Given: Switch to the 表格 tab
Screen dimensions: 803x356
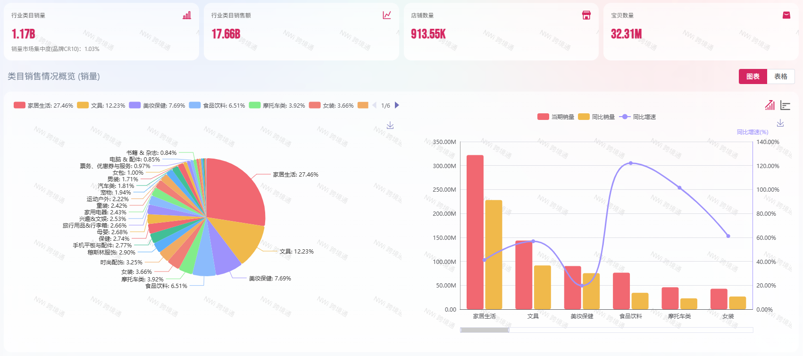Looking at the screenshot, I should [x=780, y=76].
